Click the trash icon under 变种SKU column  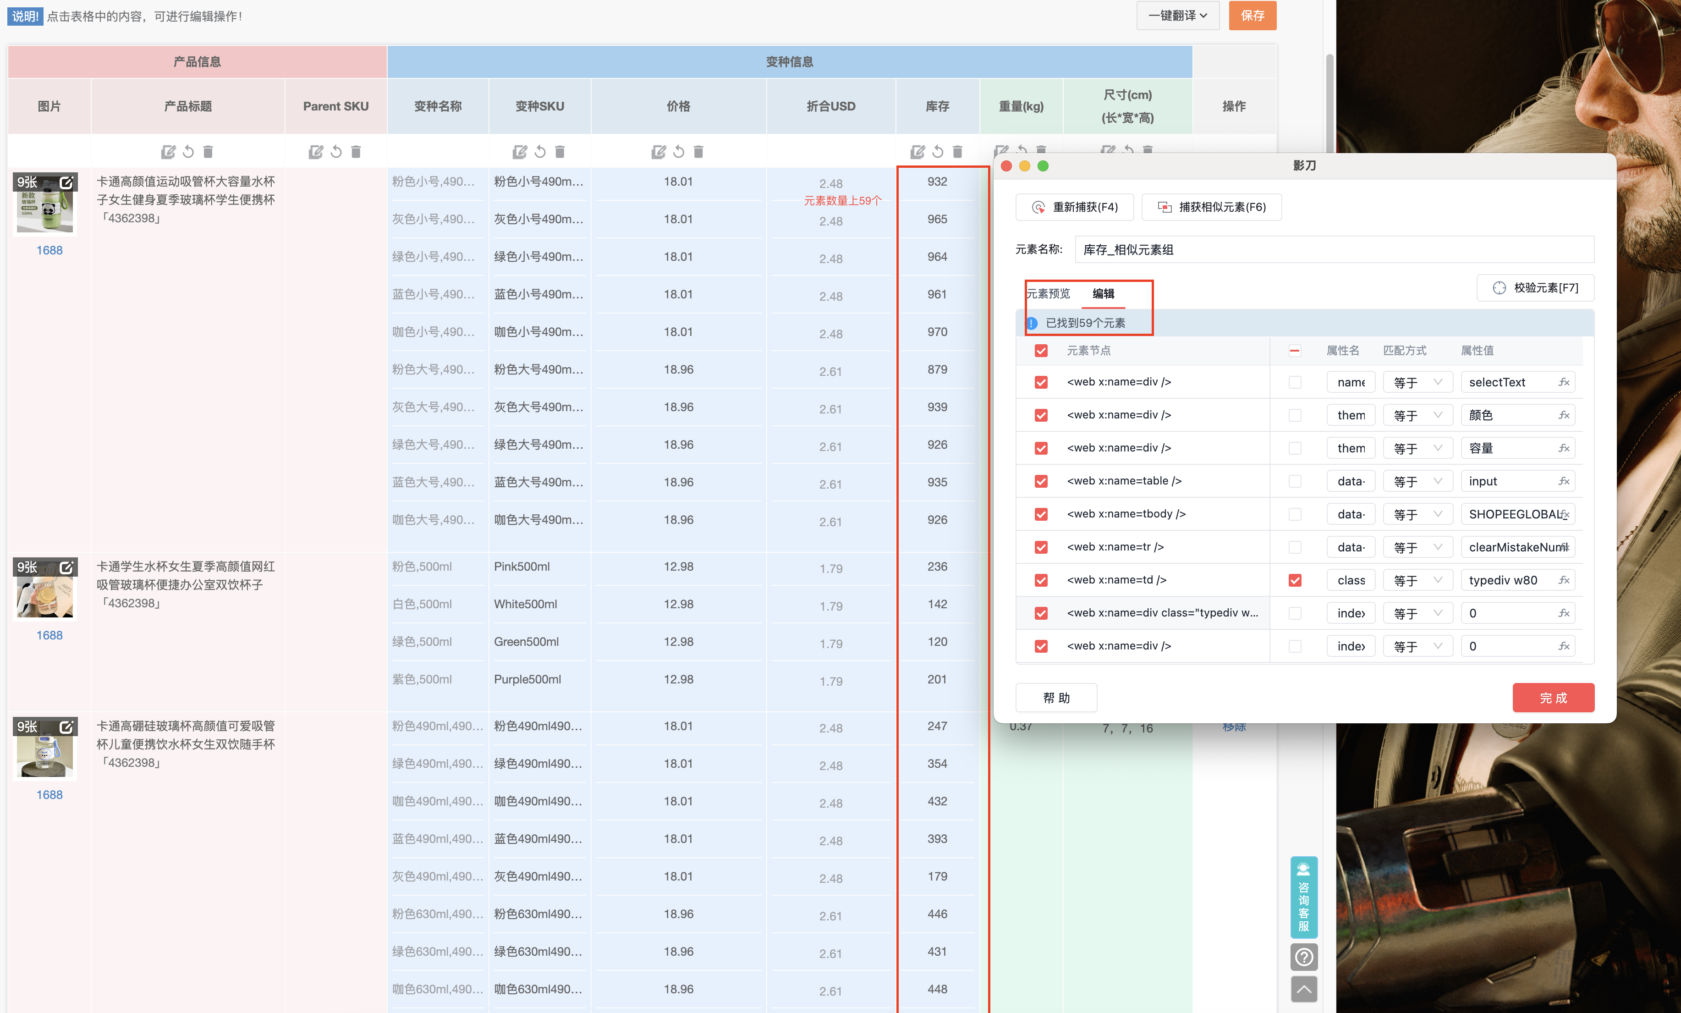point(560,151)
